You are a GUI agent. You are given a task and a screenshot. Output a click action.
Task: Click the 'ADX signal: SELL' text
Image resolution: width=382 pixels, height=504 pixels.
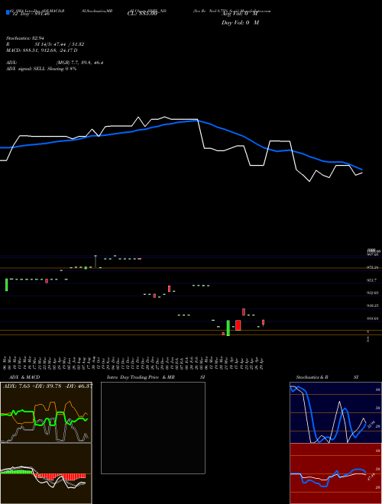tap(41, 69)
